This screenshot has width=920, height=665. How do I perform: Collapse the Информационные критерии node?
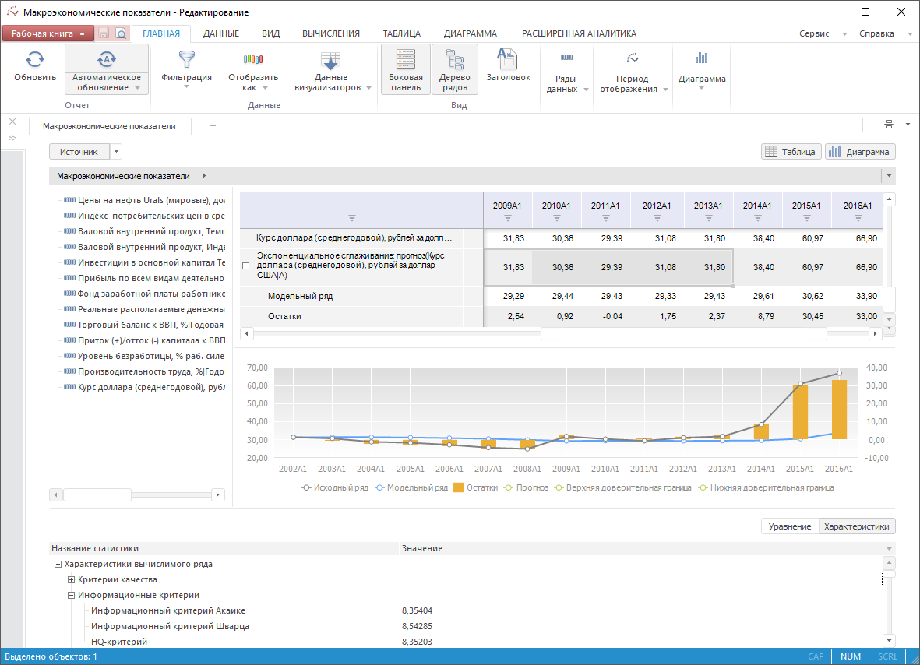[x=72, y=595]
